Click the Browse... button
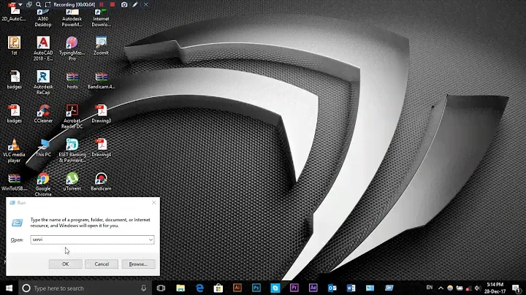The image size is (526, 295). tap(138, 264)
